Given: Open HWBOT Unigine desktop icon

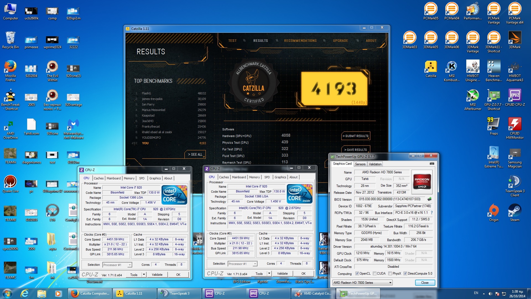Looking at the screenshot, I should point(473,71).
